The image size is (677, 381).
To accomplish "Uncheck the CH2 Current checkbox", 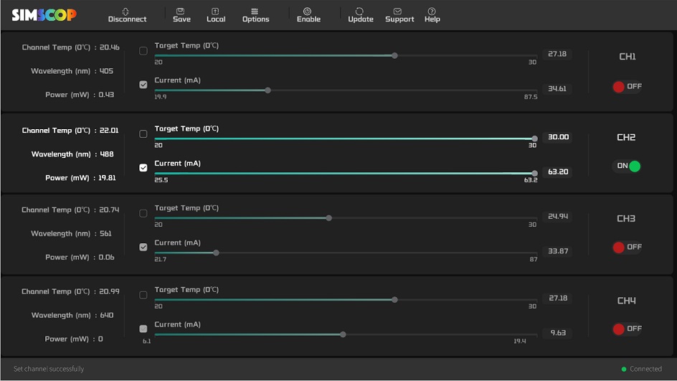I will (143, 168).
